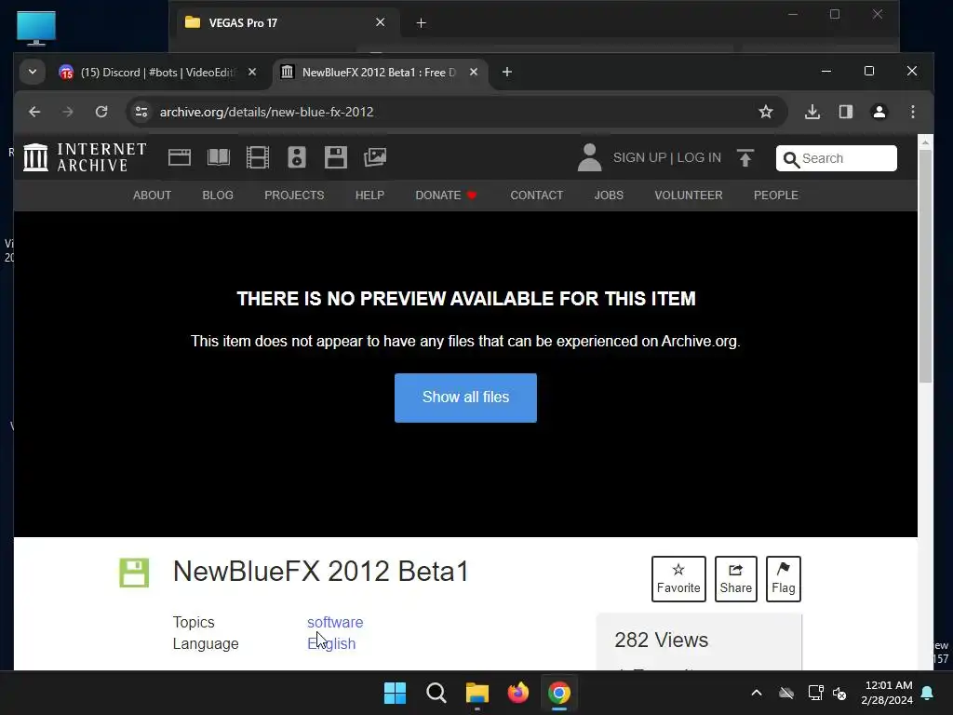Click the OneDrive cloud tray icon

786,693
